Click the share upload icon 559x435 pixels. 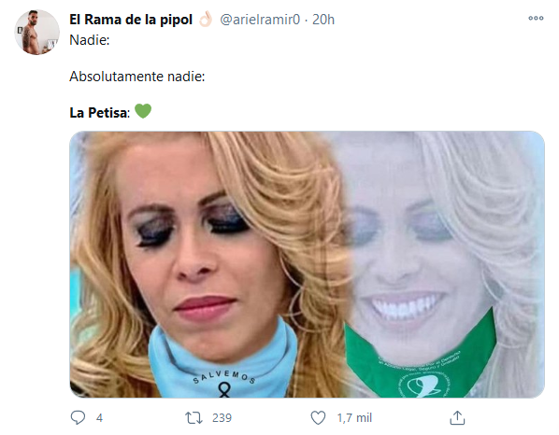tap(457, 417)
